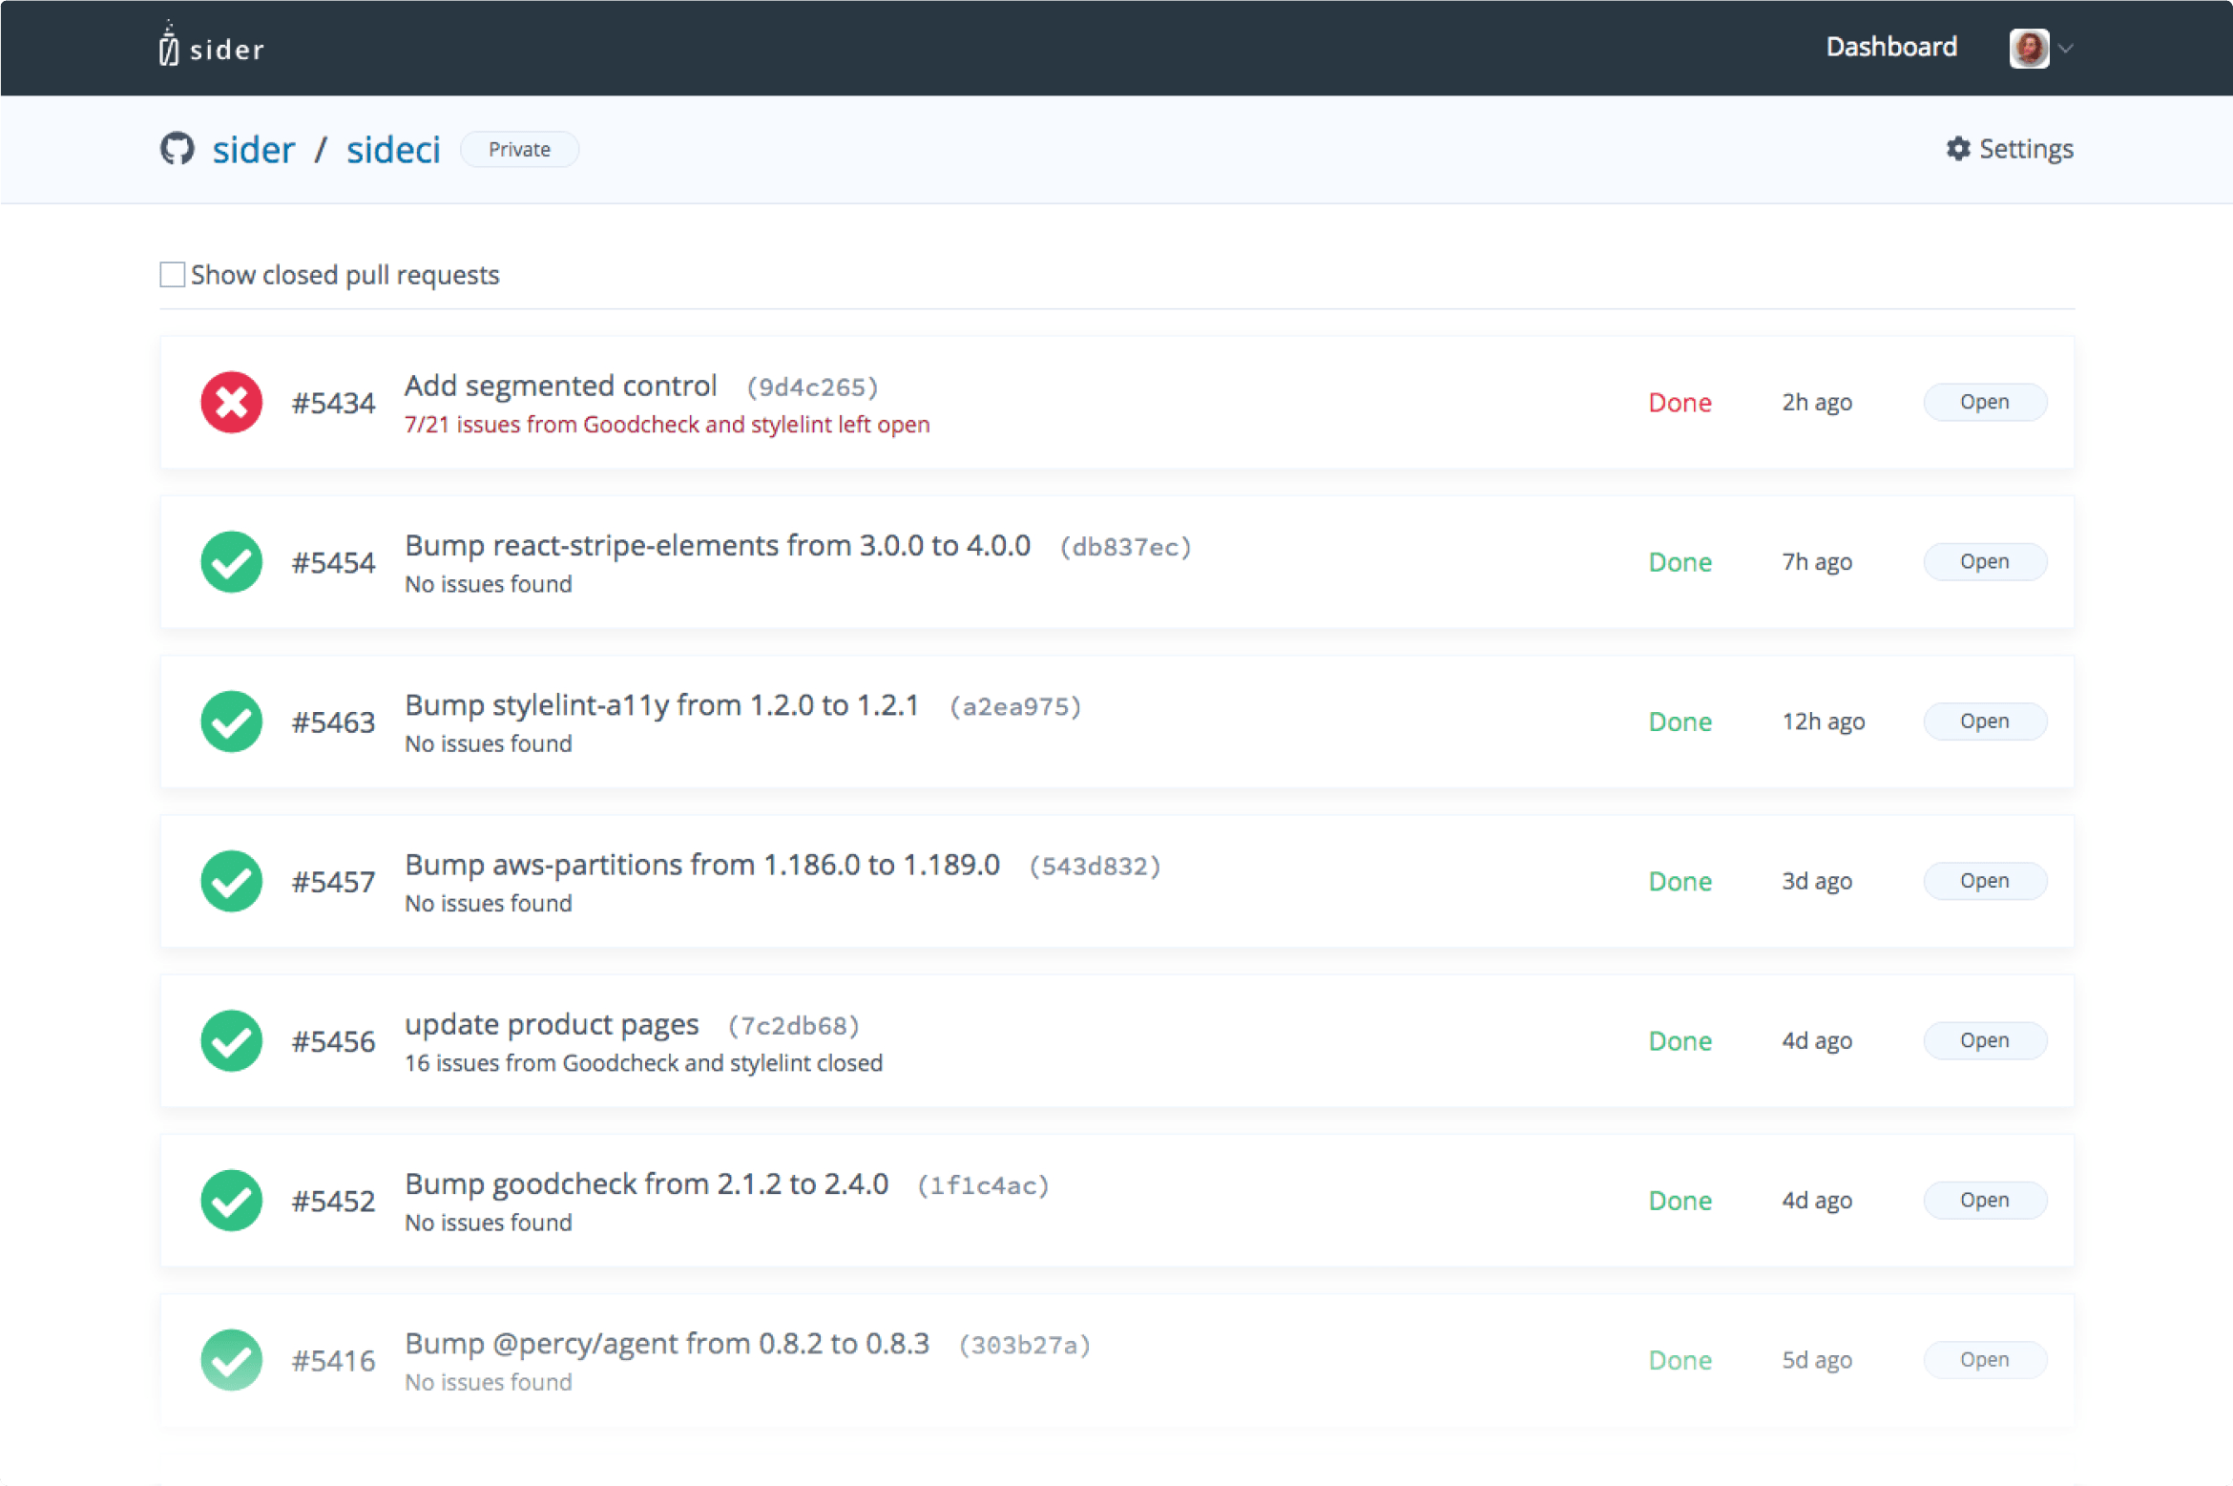Image resolution: width=2233 pixels, height=1486 pixels.
Task: Click red Done status for #5434
Action: point(1680,402)
